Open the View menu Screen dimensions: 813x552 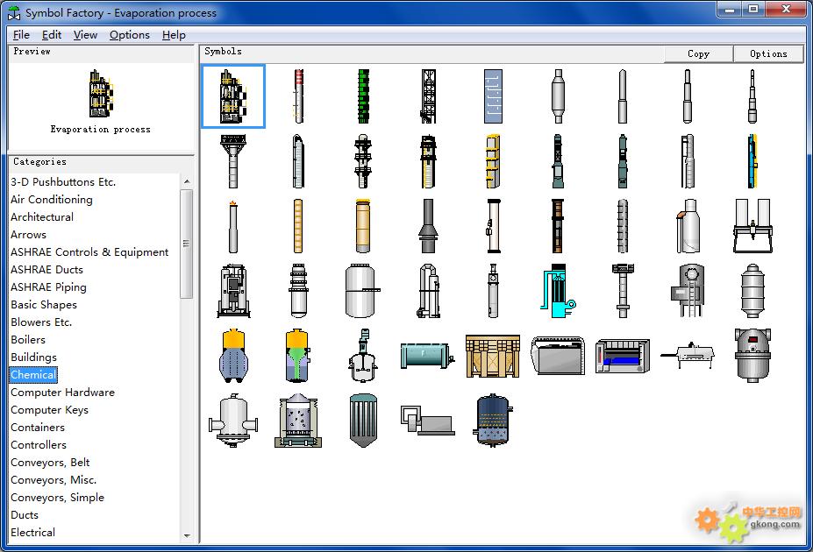coord(85,35)
